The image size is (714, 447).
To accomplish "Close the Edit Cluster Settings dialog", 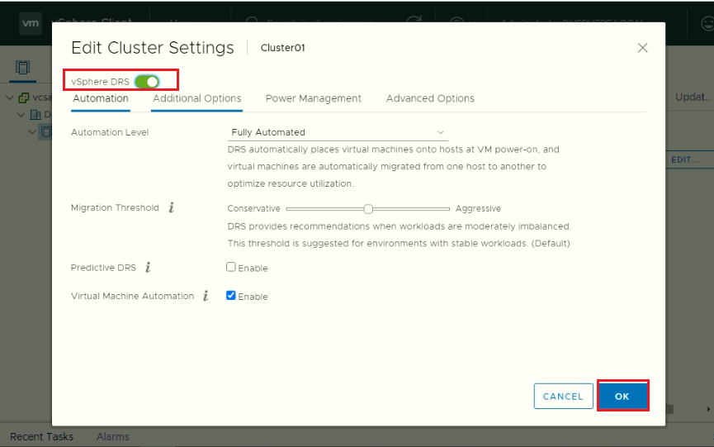I will click(642, 48).
